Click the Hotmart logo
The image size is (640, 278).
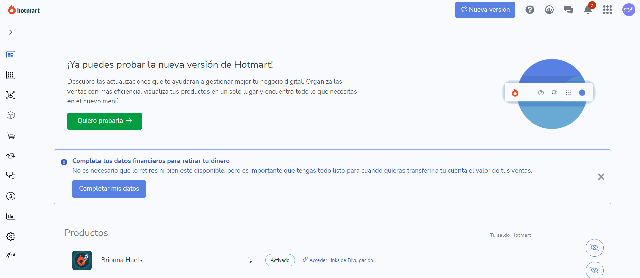(x=24, y=10)
